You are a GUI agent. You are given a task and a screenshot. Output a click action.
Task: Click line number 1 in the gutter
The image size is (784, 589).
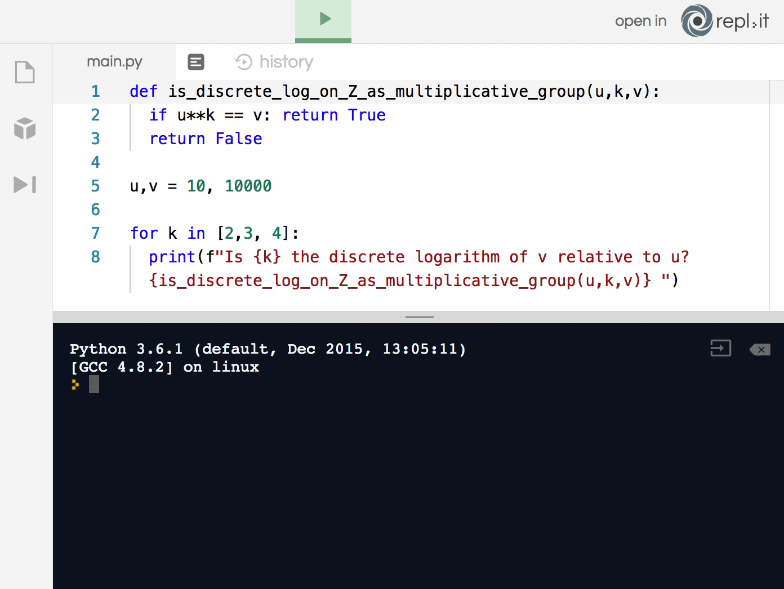tap(95, 91)
